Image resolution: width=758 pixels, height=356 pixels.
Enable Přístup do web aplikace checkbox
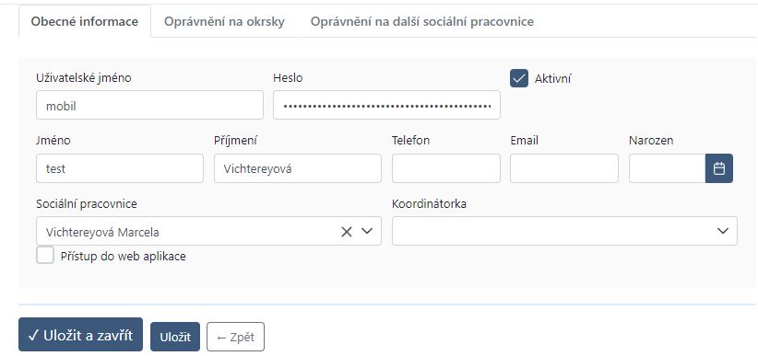pyautogui.click(x=45, y=255)
